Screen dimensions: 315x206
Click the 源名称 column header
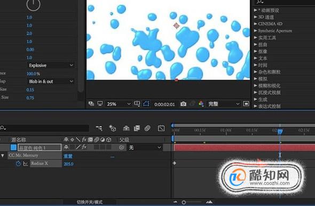[x=18, y=139]
